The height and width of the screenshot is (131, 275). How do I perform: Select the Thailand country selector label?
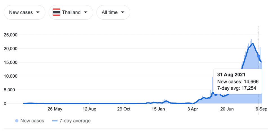pyautogui.click(x=71, y=12)
